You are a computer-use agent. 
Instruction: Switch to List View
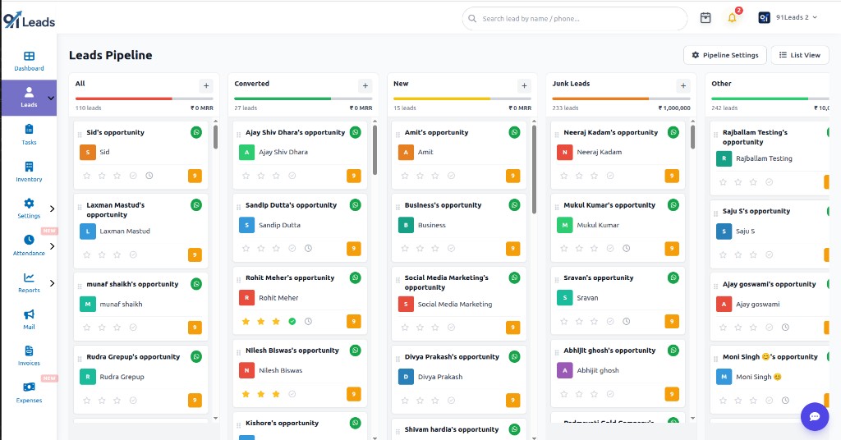(800, 55)
